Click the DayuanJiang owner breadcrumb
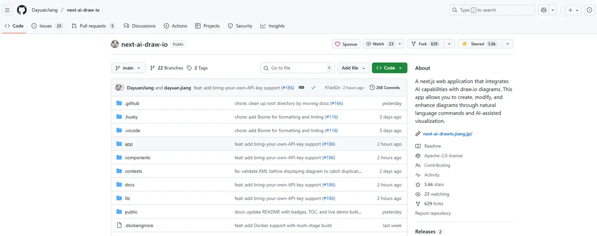Viewport: 597px width, 236px height. pyautogui.click(x=45, y=10)
